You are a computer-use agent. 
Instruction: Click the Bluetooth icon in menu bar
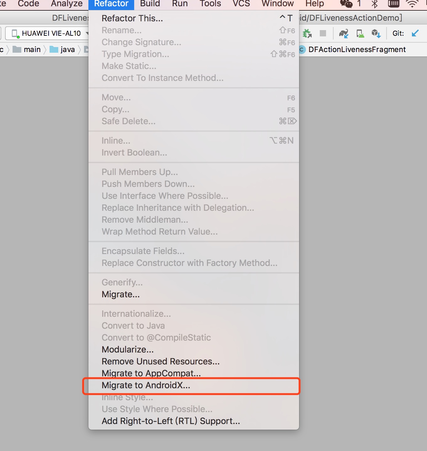(x=374, y=4)
